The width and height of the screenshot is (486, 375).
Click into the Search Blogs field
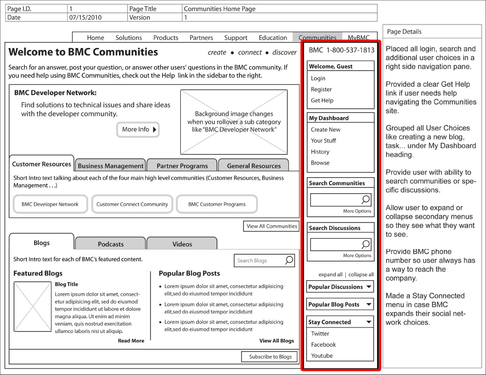(258, 260)
